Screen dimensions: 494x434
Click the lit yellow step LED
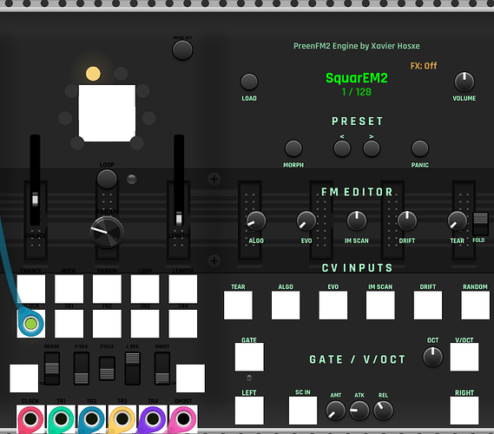[93, 74]
